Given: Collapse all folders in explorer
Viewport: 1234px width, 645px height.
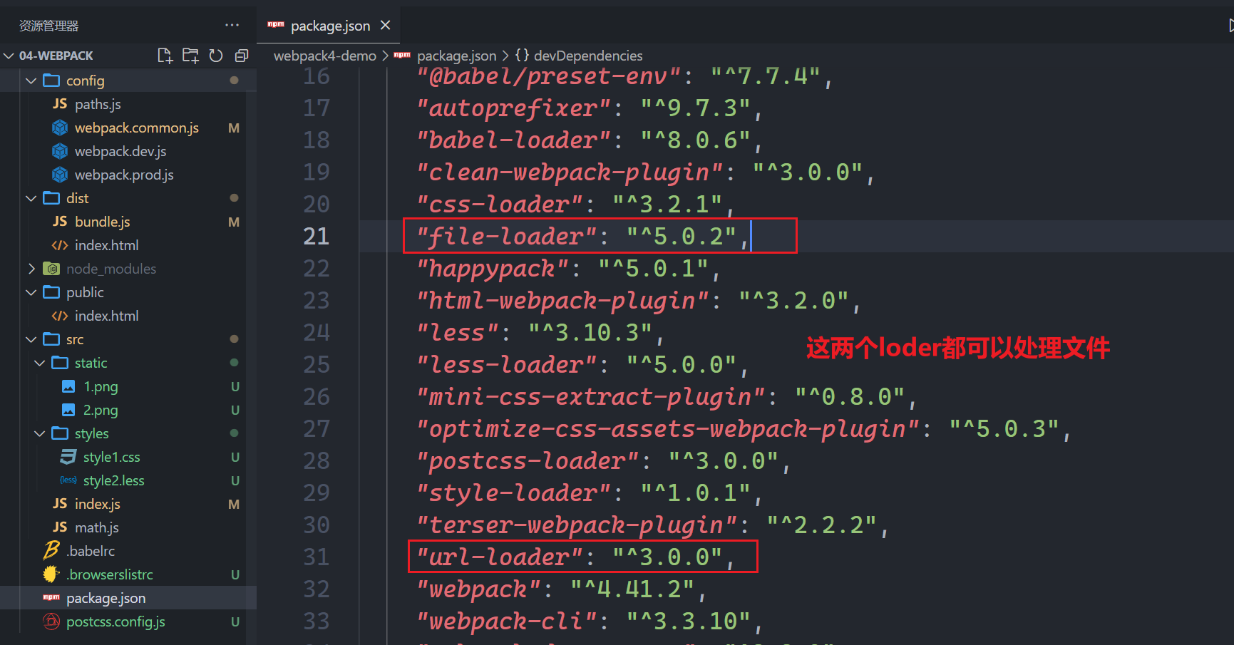Looking at the screenshot, I should (x=242, y=56).
